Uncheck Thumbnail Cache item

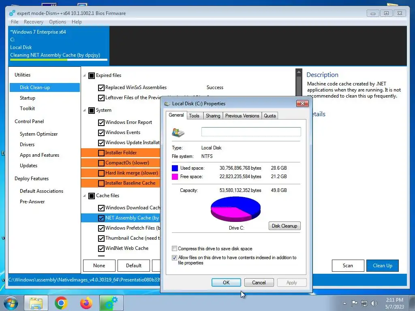[101, 238]
